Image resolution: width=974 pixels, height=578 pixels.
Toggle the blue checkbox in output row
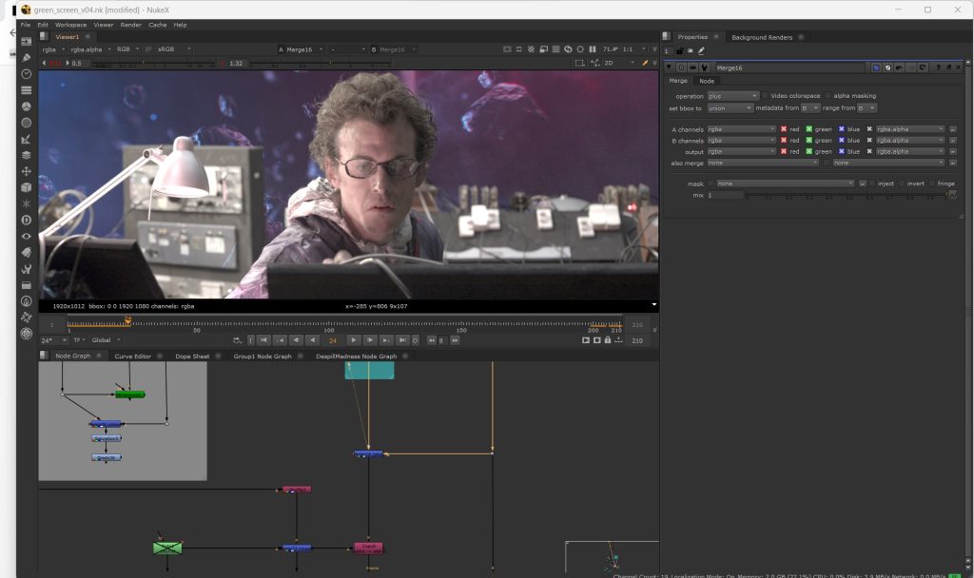point(842,151)
